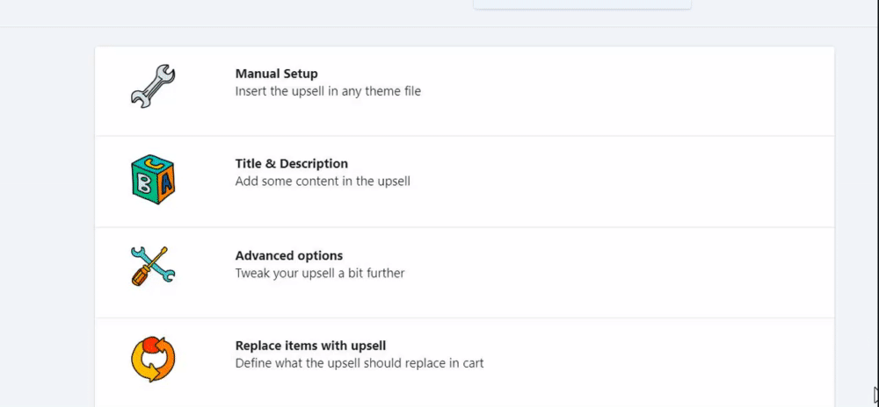Click the crossed screwdriver and wrench icon

coord(152,266)
